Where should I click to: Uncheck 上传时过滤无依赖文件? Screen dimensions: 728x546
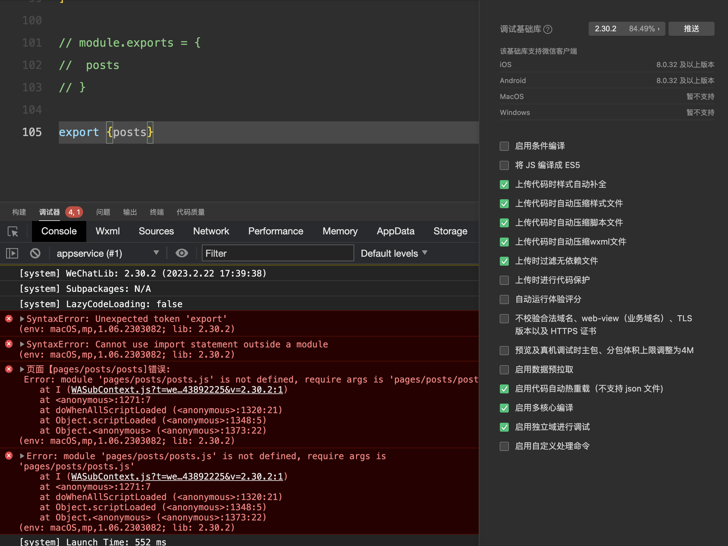coord(504,261)
